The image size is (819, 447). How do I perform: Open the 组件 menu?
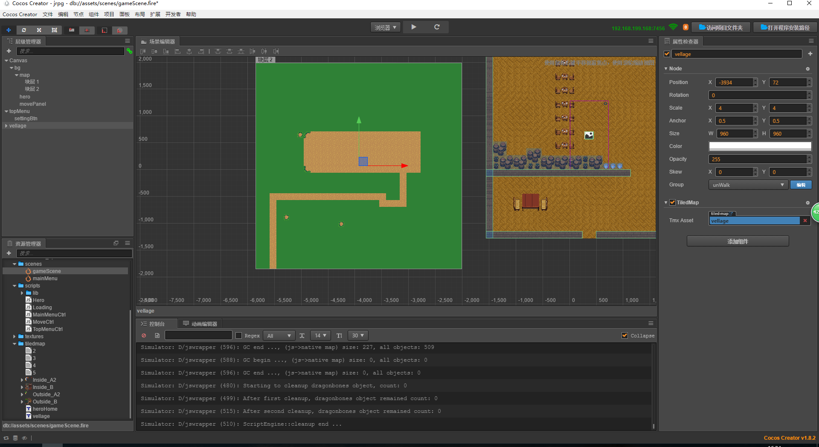(x=94, y=15)
